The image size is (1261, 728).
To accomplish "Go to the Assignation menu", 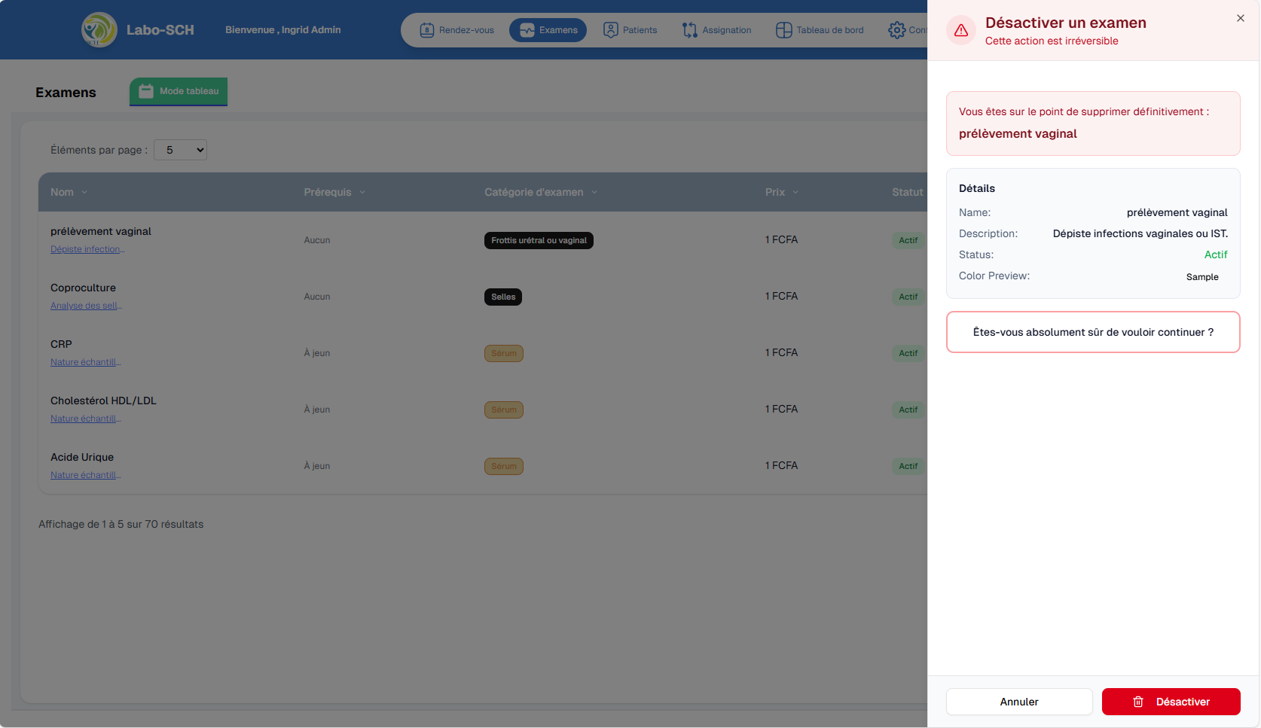I will (x=726, y=30).
